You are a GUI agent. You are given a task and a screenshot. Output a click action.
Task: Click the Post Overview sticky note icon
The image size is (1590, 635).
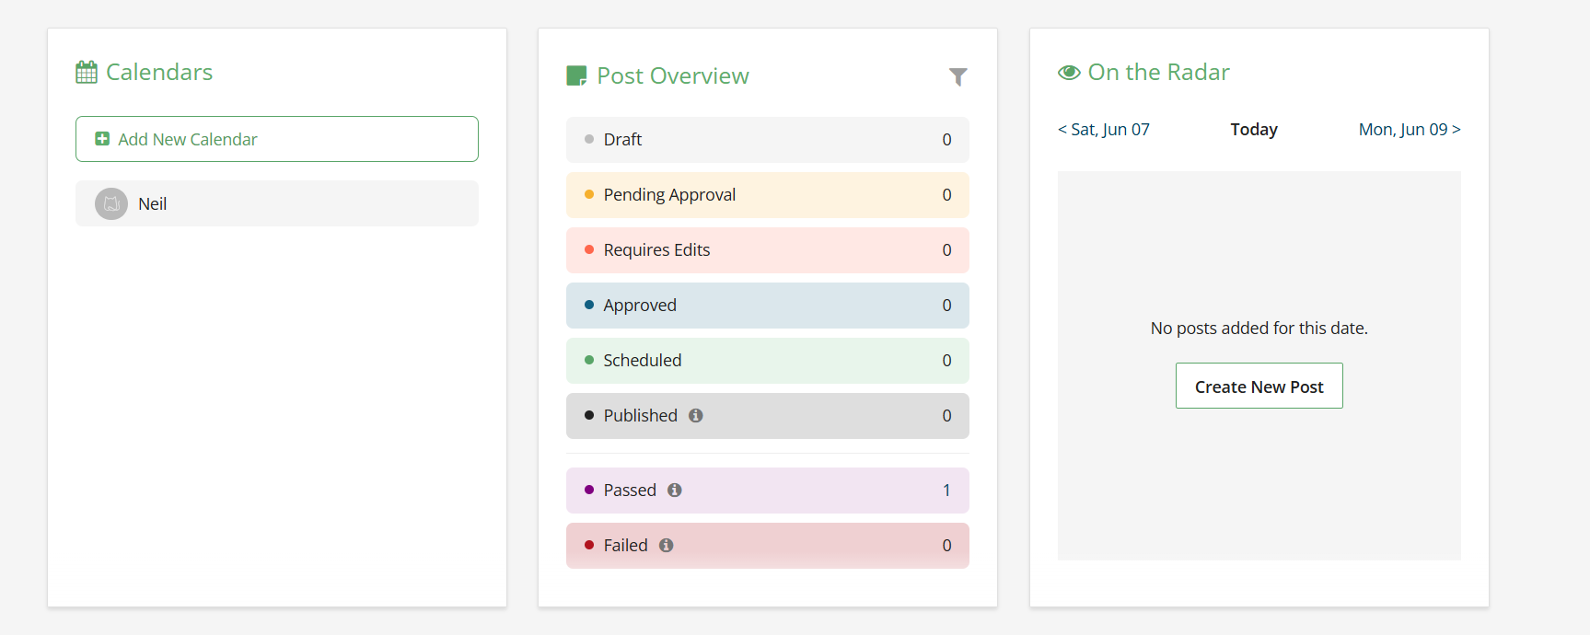click(x=576, y=75)
